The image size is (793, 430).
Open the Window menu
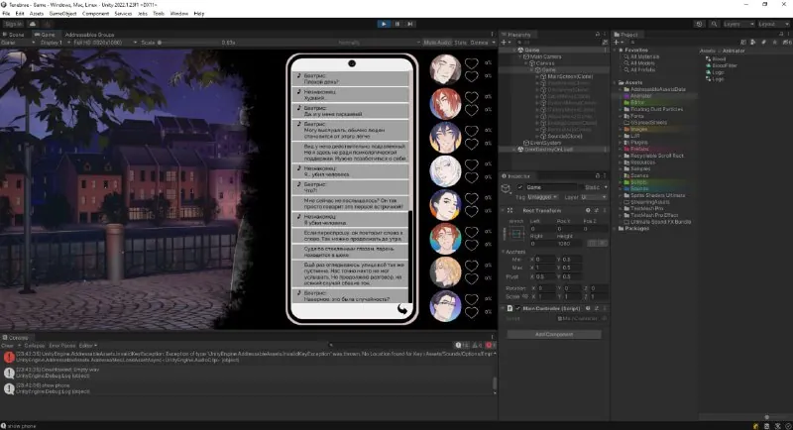pos(179,14)
